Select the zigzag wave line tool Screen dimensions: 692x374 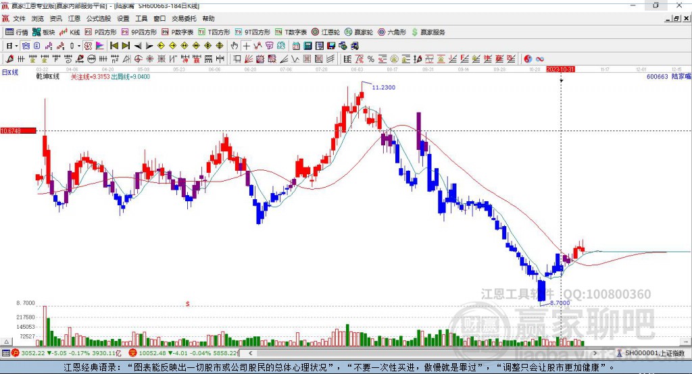pyautogui.click(x=295, y=59)
